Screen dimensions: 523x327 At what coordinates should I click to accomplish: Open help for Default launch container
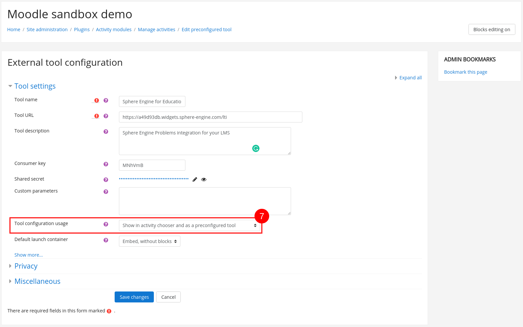point(106,240)
